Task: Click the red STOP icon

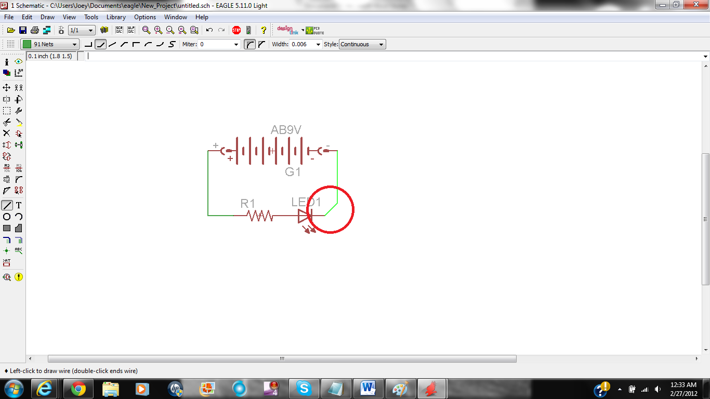Action: click(236, 30)
